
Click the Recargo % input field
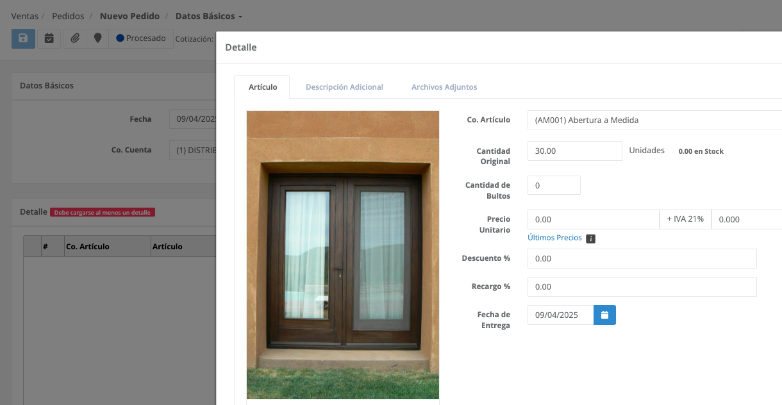pyautogui.click(x=642, y=286)
